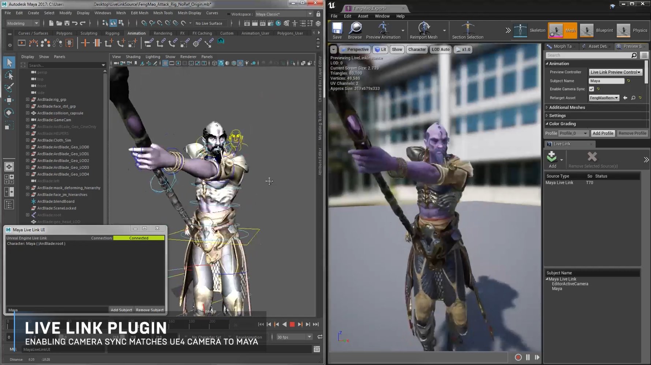Open the Modeling menu set dropdown
This screenshot has height=365, width=651.
(x=23, y=23)
